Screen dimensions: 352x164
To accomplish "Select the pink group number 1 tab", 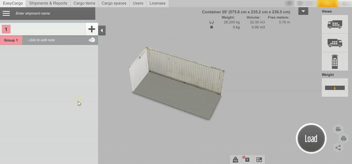I will point(6,29).
